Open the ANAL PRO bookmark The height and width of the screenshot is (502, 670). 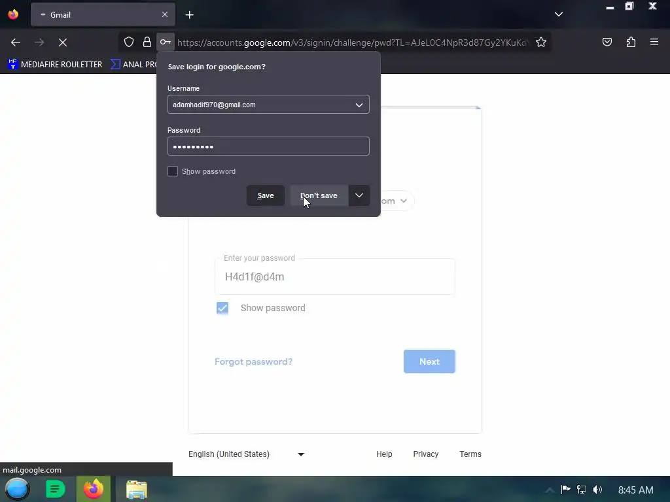tap(133, 65)
